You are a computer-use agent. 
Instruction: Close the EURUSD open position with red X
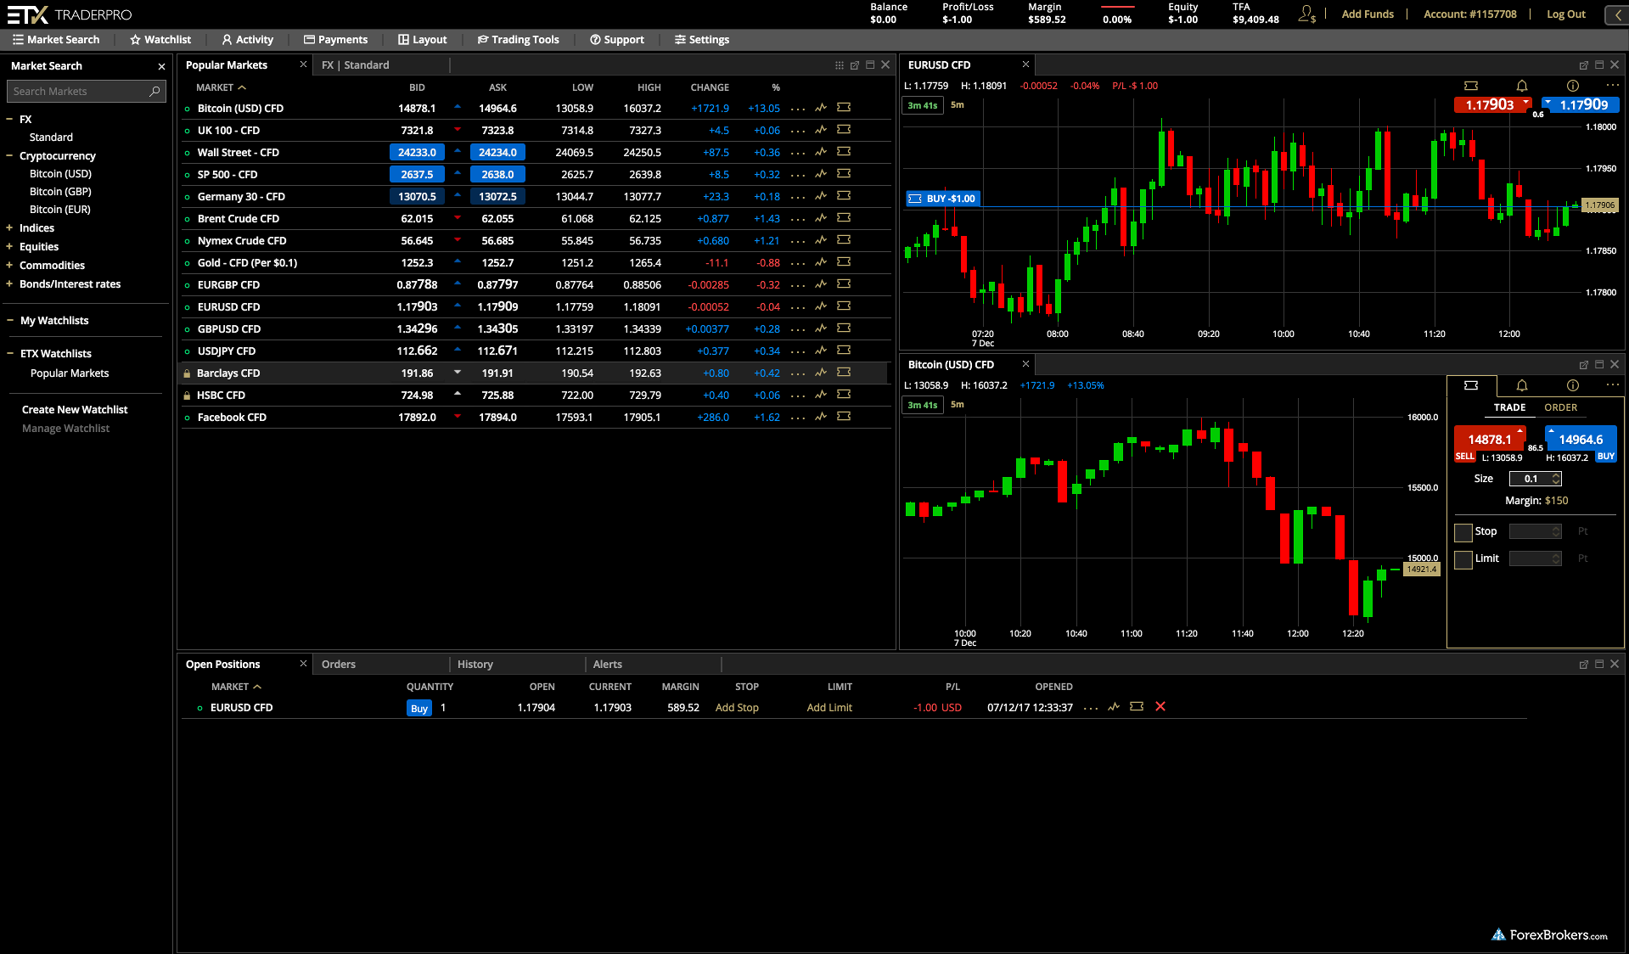(x=1160, y=707)
